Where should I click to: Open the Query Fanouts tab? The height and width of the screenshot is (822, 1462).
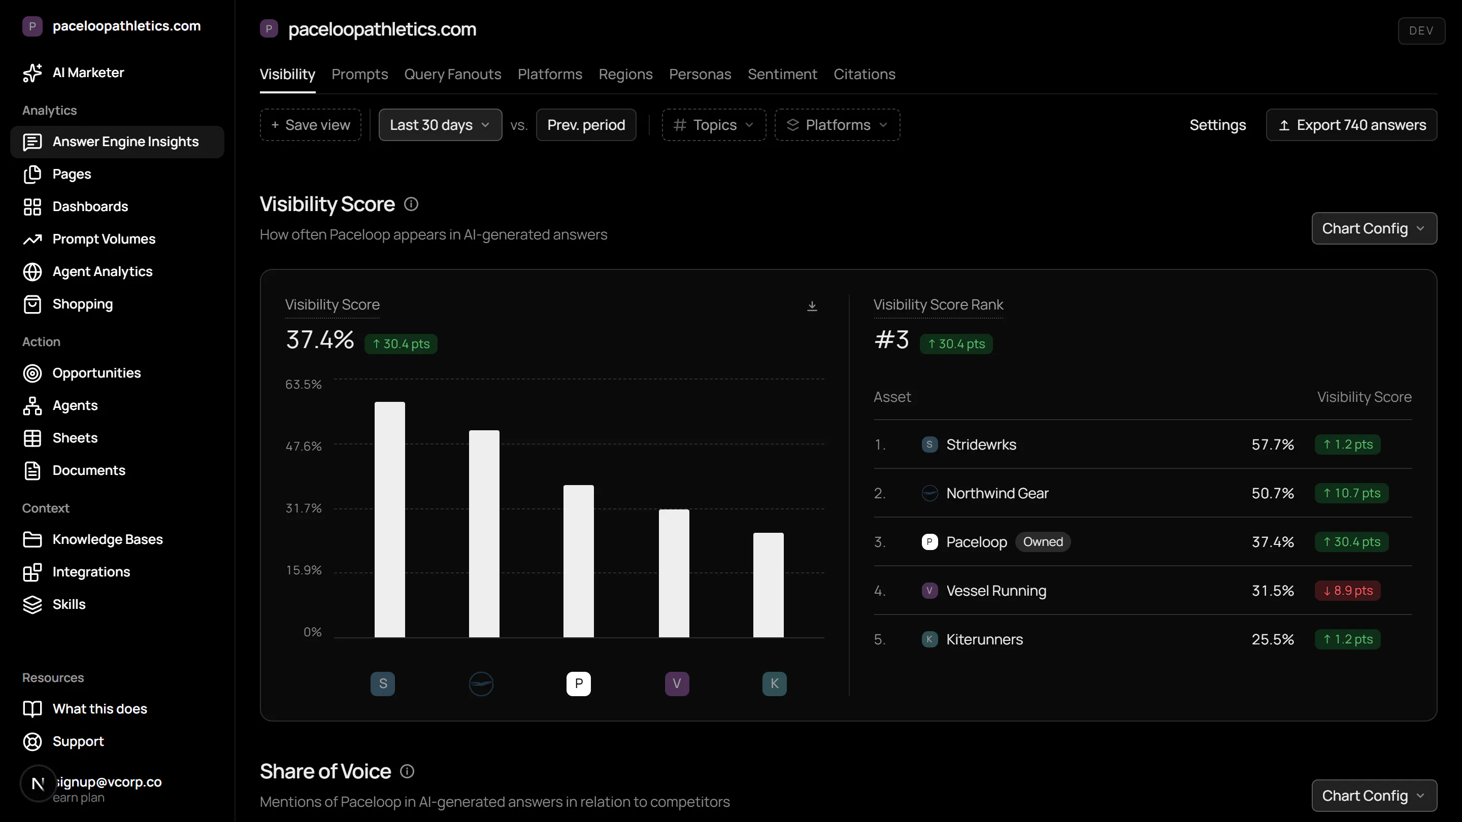(x=452, y=74)
